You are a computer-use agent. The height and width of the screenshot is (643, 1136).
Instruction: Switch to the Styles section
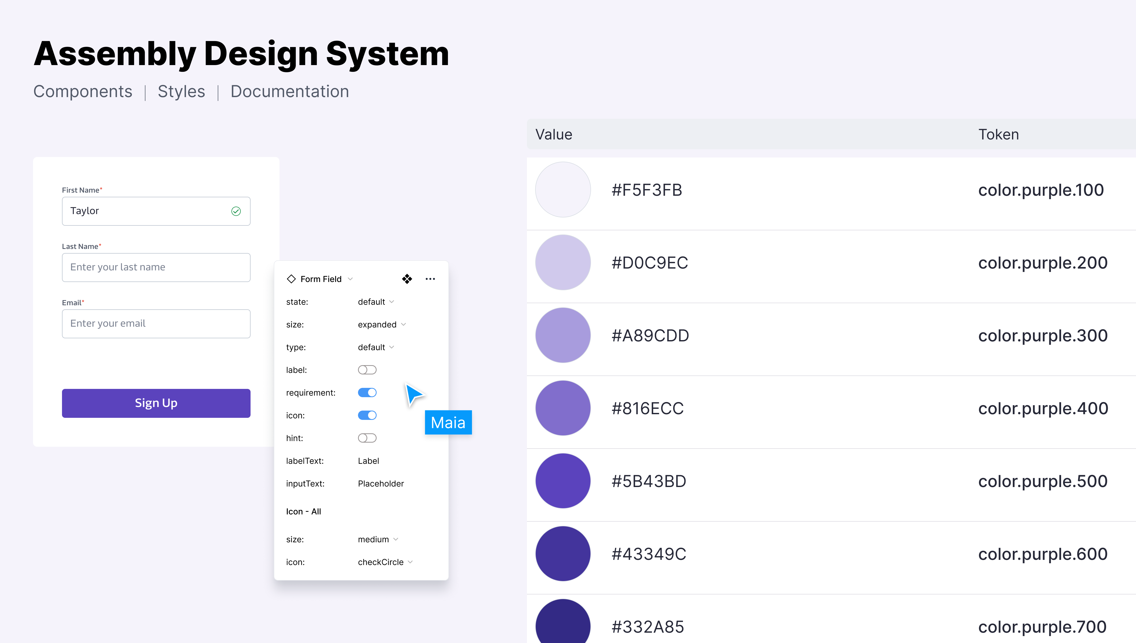tap(181, 91)
